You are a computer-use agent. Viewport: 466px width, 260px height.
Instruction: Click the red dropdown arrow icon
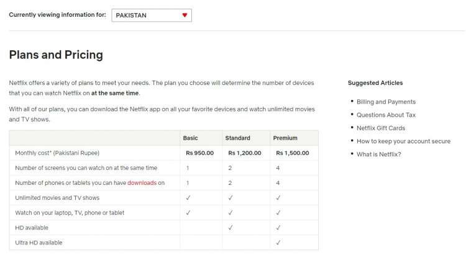point(185,15)
